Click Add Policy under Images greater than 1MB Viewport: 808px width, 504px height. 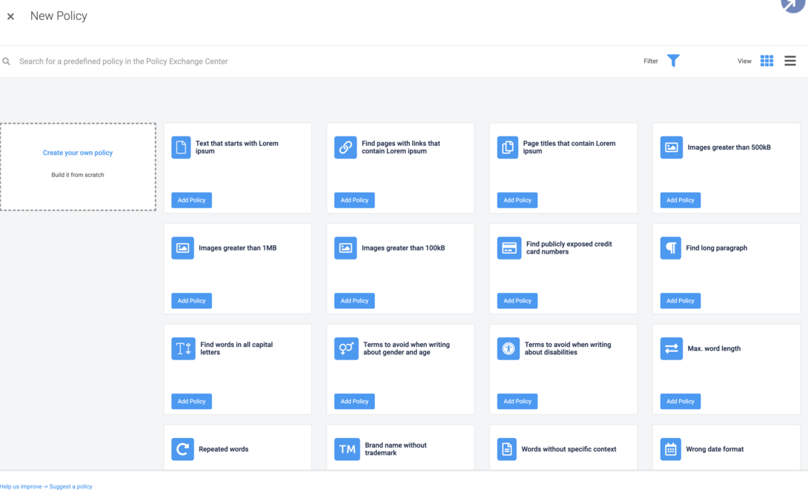point(191,300)
